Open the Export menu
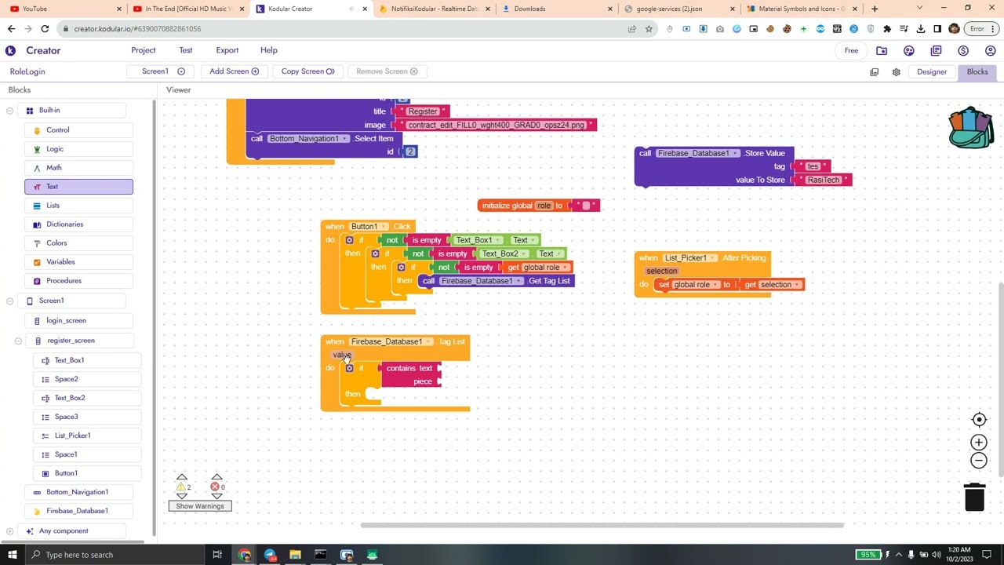The width and height of the screenshot is (1004, 565). [227, 50]
